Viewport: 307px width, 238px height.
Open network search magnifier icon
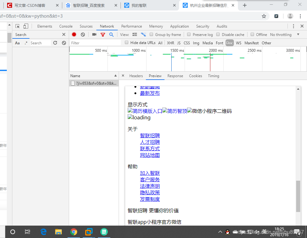coord(112,35)
